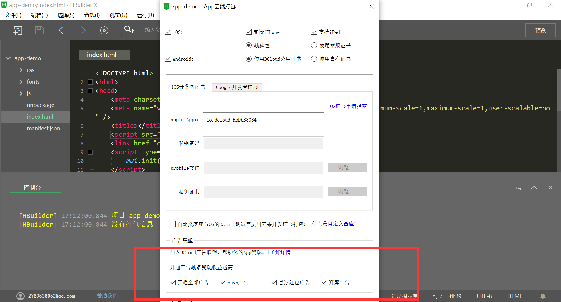The width and height of the screenshot is (561, 302).
Task: Select the 越狱包 radio option
Action: click(249, 45)
